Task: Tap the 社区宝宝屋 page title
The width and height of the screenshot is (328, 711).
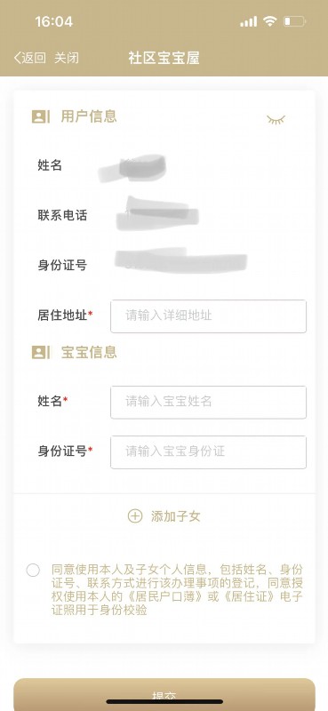Action: click(x=164, y=58)
